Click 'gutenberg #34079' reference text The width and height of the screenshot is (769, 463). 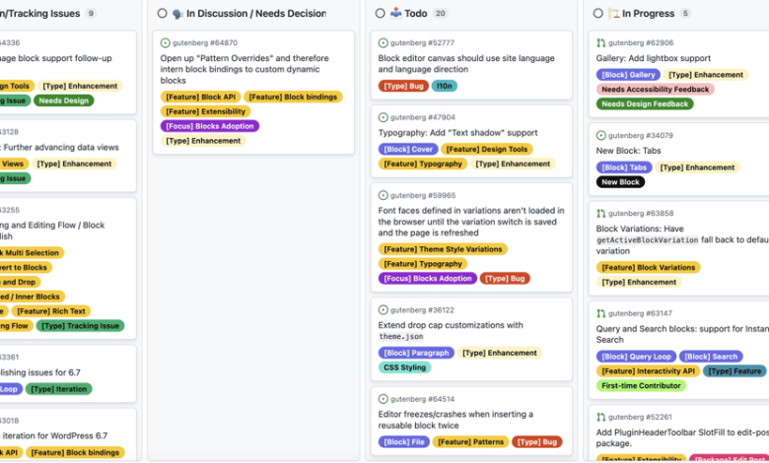(641, 136)
